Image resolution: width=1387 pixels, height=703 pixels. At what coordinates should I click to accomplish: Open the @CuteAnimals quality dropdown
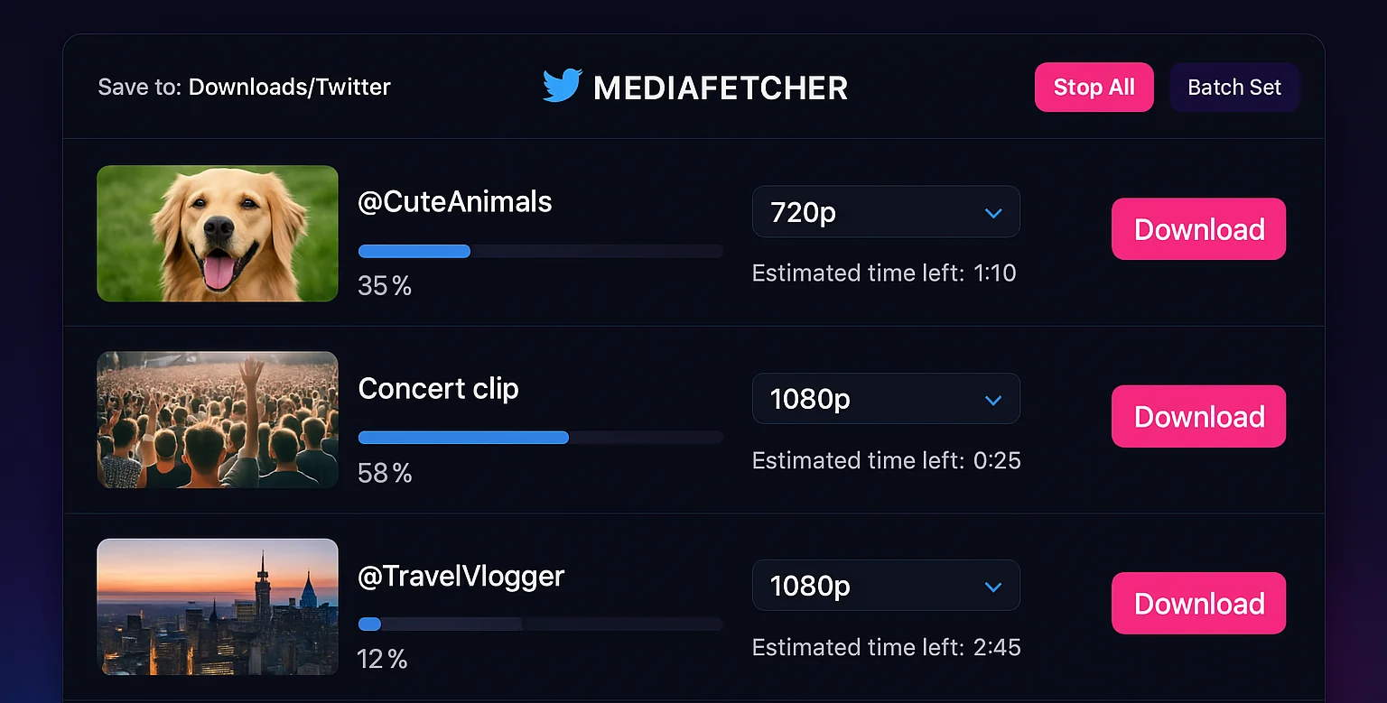point(885,213)
